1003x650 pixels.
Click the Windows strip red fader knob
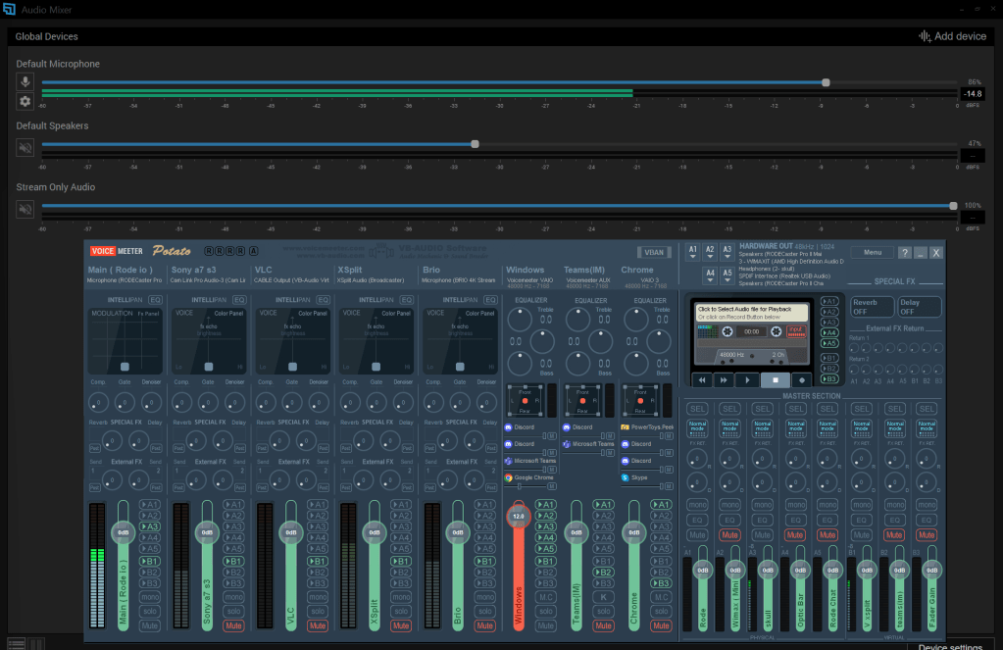[x=518, y=516]
